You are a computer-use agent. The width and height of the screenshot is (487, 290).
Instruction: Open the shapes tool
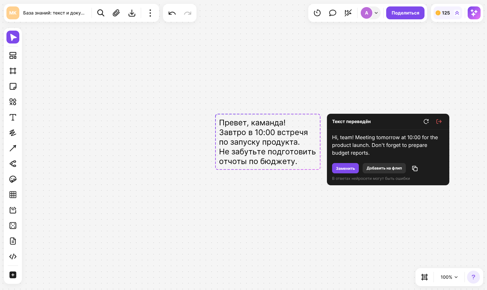[13, 102]
